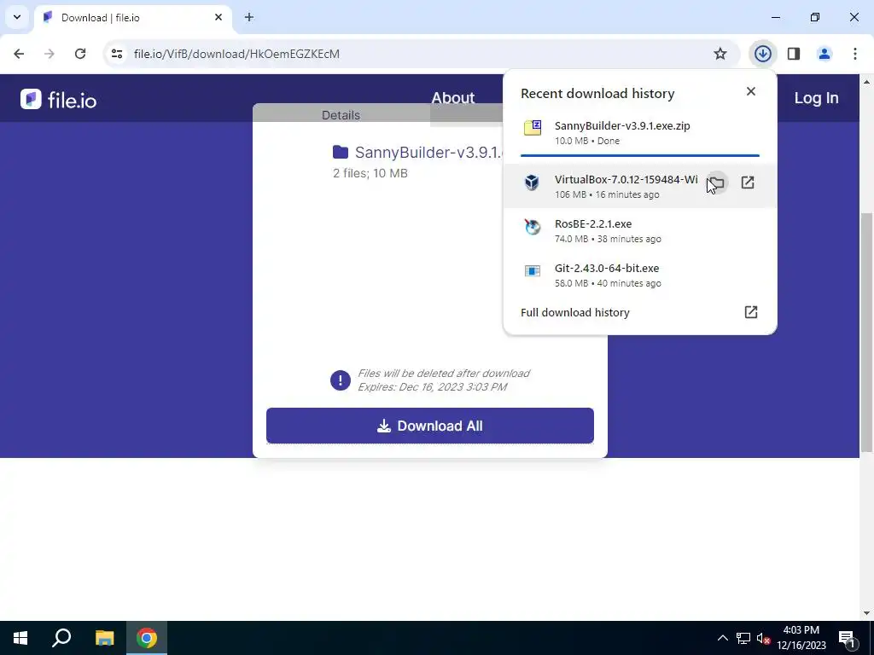Viewport: 874px width, 655px height.
Task: Switch to the Details tab
Action: pos(341,115)
